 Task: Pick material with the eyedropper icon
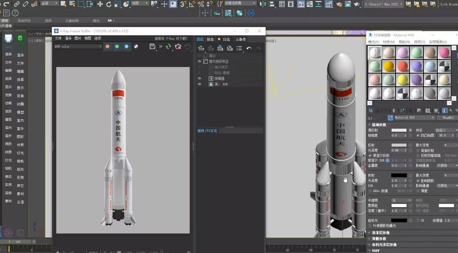point(390,118)
